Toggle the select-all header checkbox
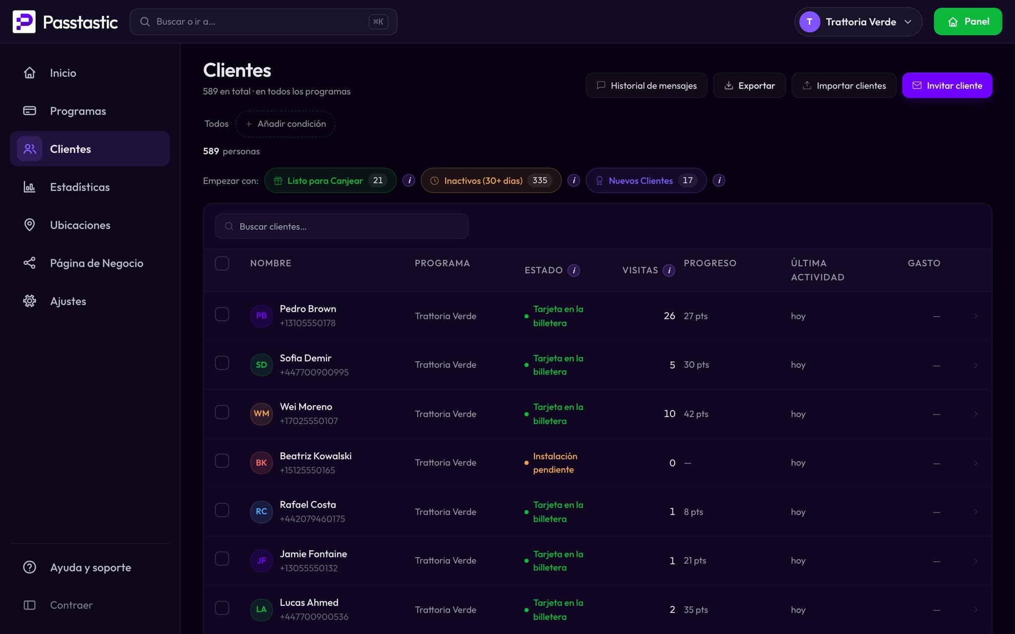This screenshot has height=634, width=1015. (222, 263)
